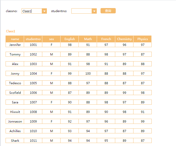Click the name cell Scofield

[15, 93]
